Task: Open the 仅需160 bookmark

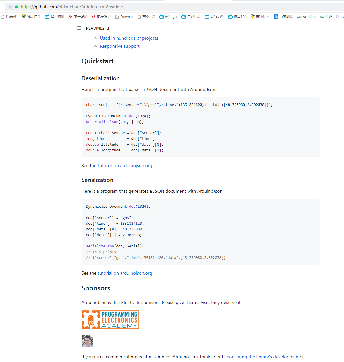Action: [237, 17]
